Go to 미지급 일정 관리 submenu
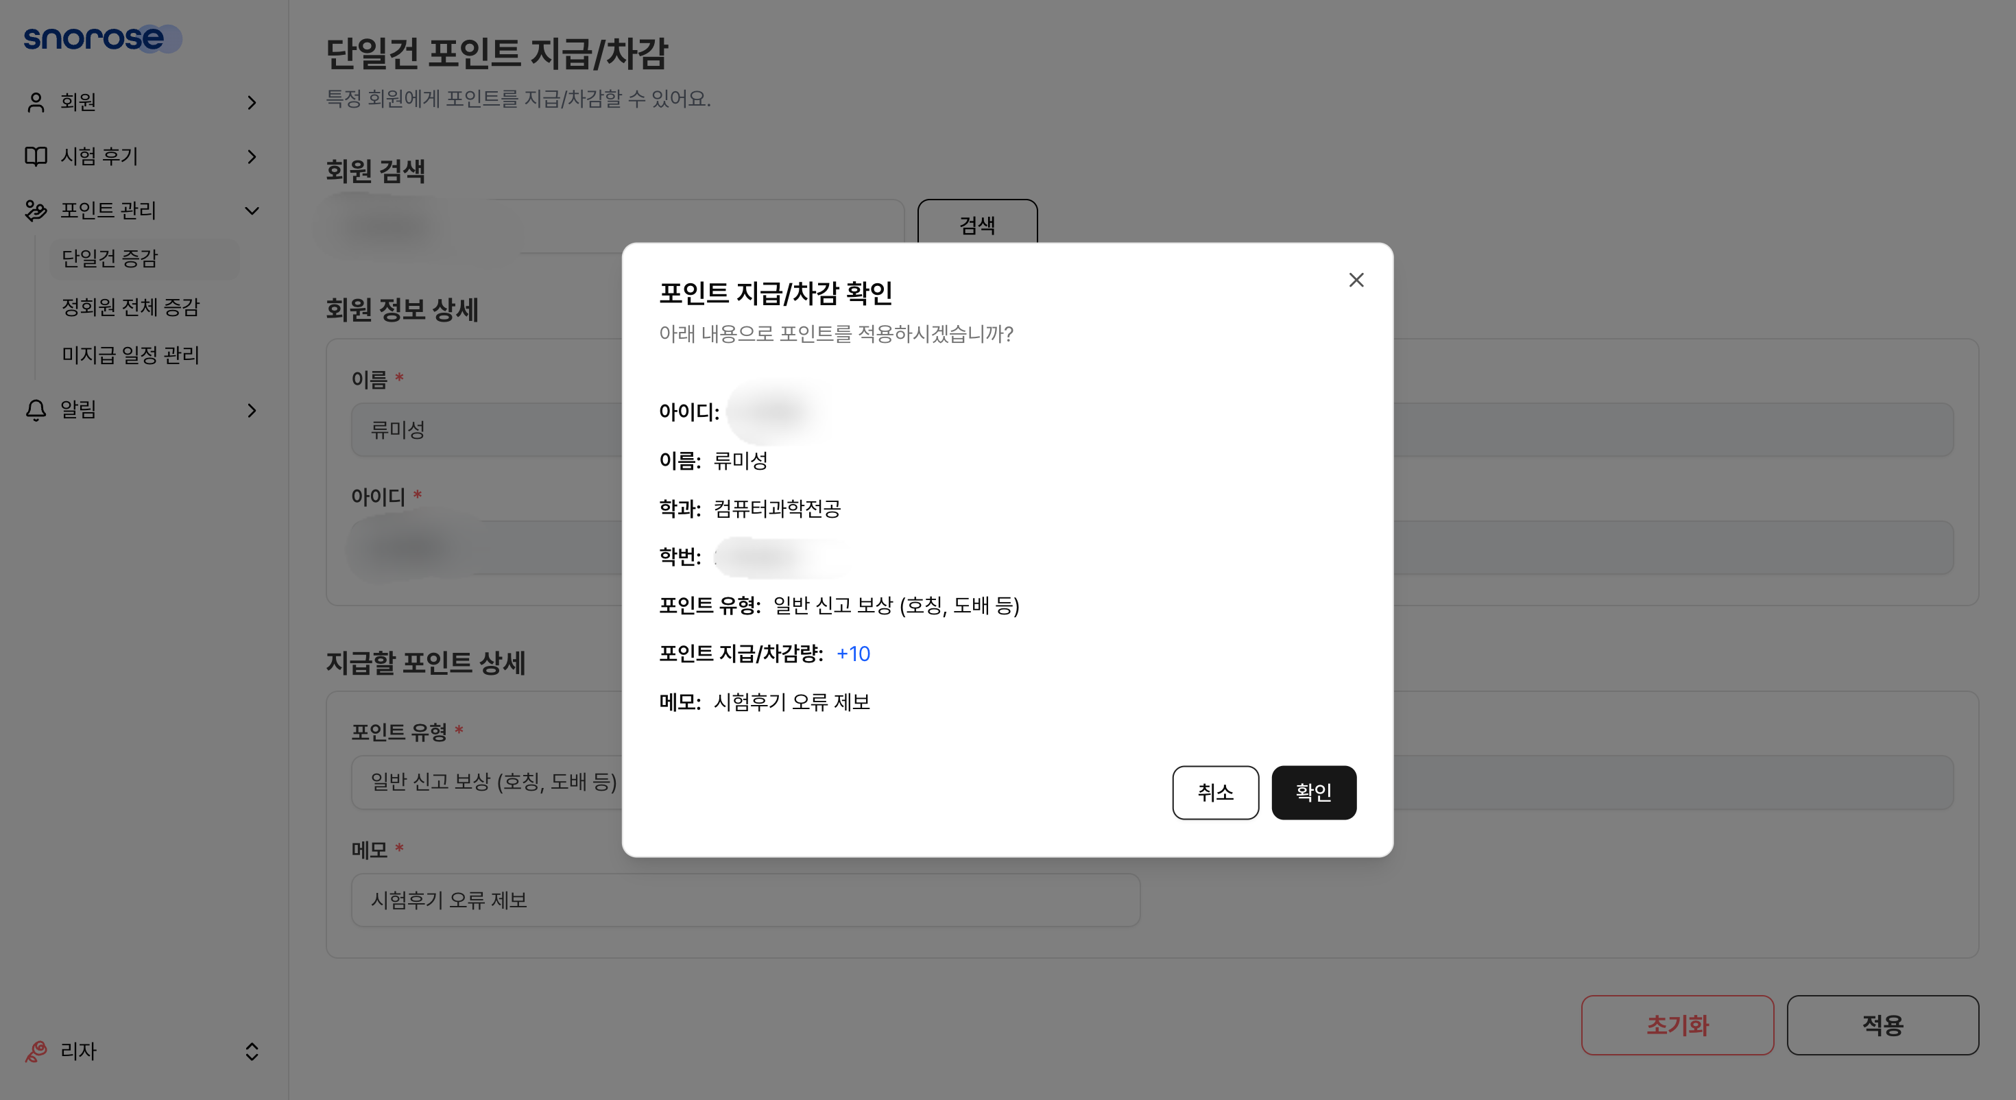Viewport: 2016px width, 1100px height. click(x=131, y=355)
